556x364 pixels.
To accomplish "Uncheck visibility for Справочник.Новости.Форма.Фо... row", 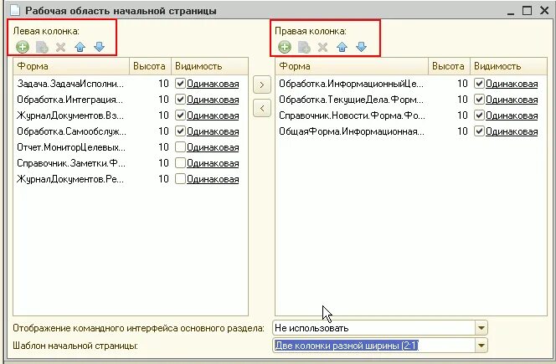I will pyautogui.click(x=479, y=115).
